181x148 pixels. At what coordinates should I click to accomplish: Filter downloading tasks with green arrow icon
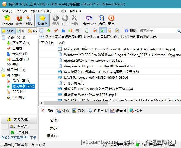pyautogui.click(x=49, y=31)
